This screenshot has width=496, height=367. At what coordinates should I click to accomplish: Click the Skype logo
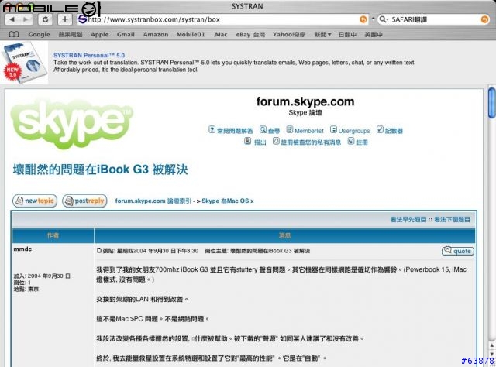pos(72,123)
